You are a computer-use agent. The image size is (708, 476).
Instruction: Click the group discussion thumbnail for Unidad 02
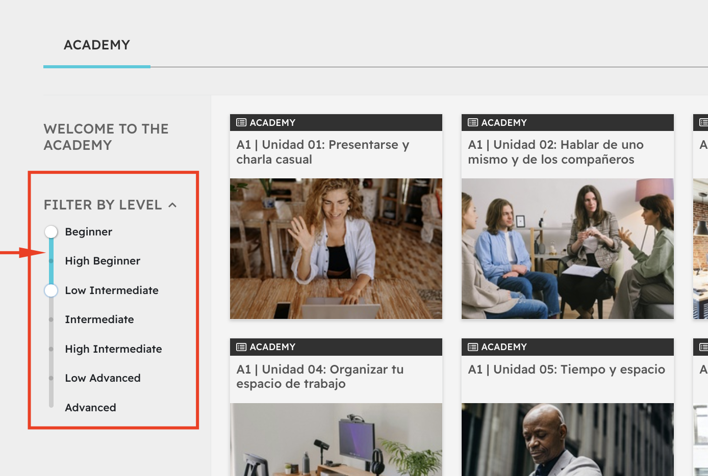[568, 249]
